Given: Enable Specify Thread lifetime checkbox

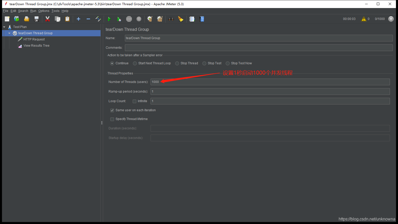Looking at the screenshot, I should point(112,119).
